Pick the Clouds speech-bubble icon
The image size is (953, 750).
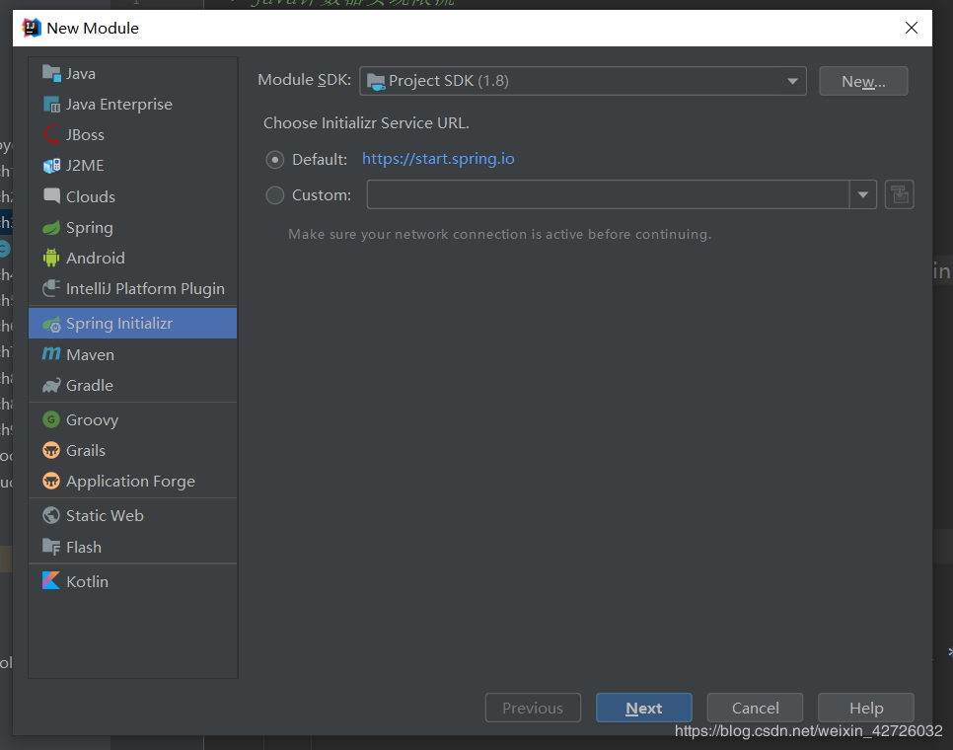tap(51, 196)
